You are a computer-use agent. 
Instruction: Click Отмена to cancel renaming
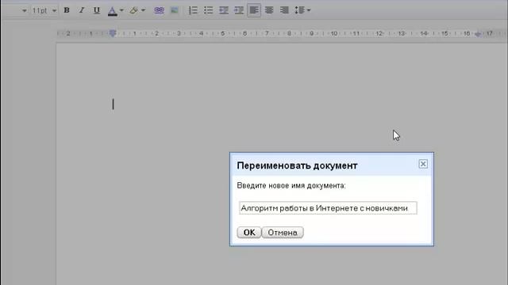pyautogui.click(x=283, y=232)
